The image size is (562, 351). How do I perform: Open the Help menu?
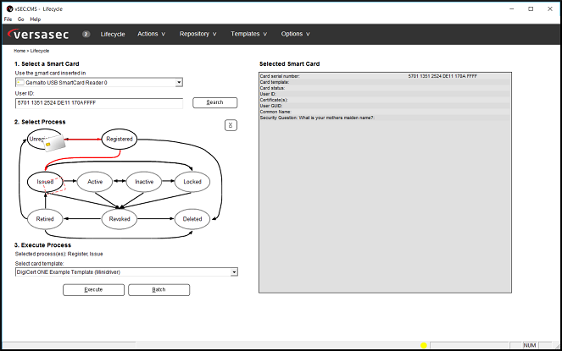point(35,19)
